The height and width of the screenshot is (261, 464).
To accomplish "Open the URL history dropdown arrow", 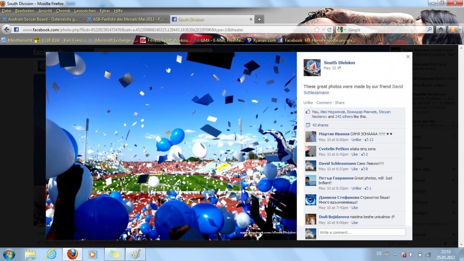I will [324, 30].
